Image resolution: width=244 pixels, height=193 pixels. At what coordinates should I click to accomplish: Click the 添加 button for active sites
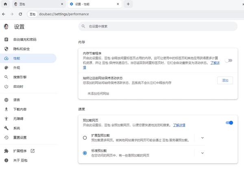point(225,80)
